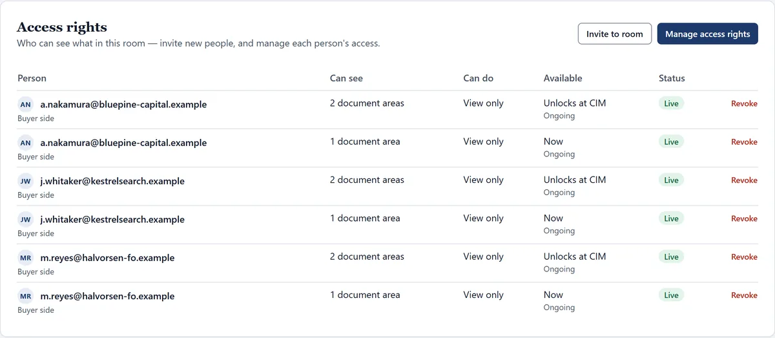Click the Can do column header
The image size is (775, 338).
point(479,78)
